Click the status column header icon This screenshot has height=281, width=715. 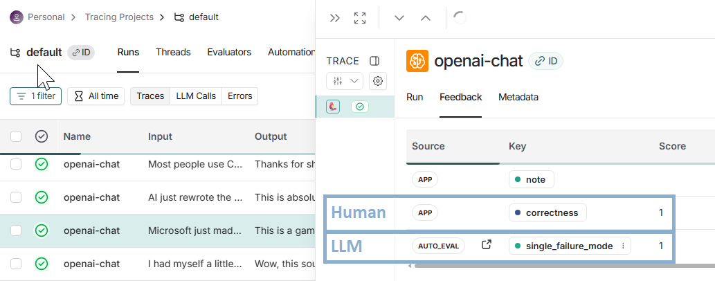42,136
